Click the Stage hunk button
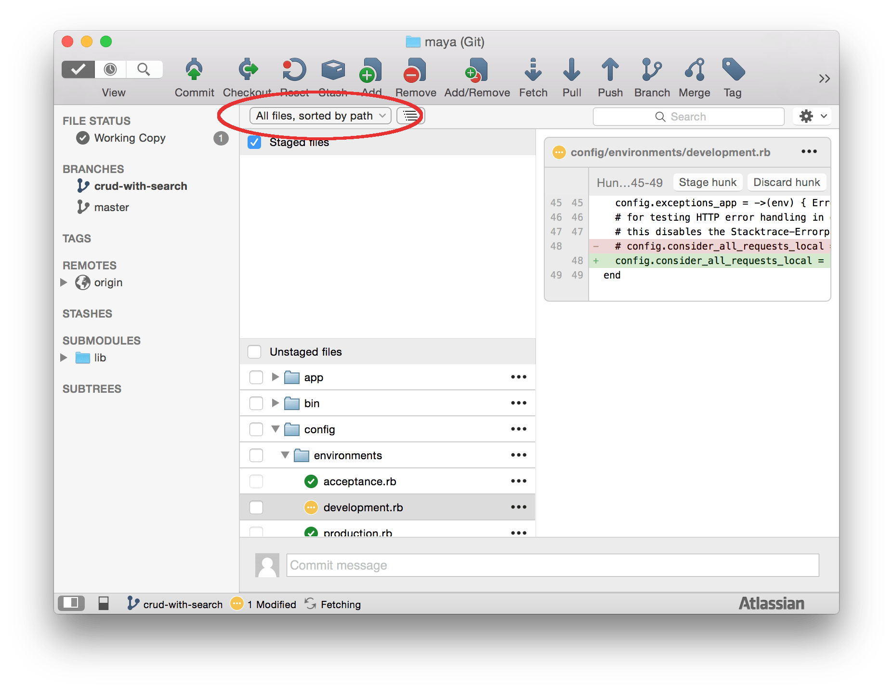The image size is (893, 691). click(x=707, y=182)
